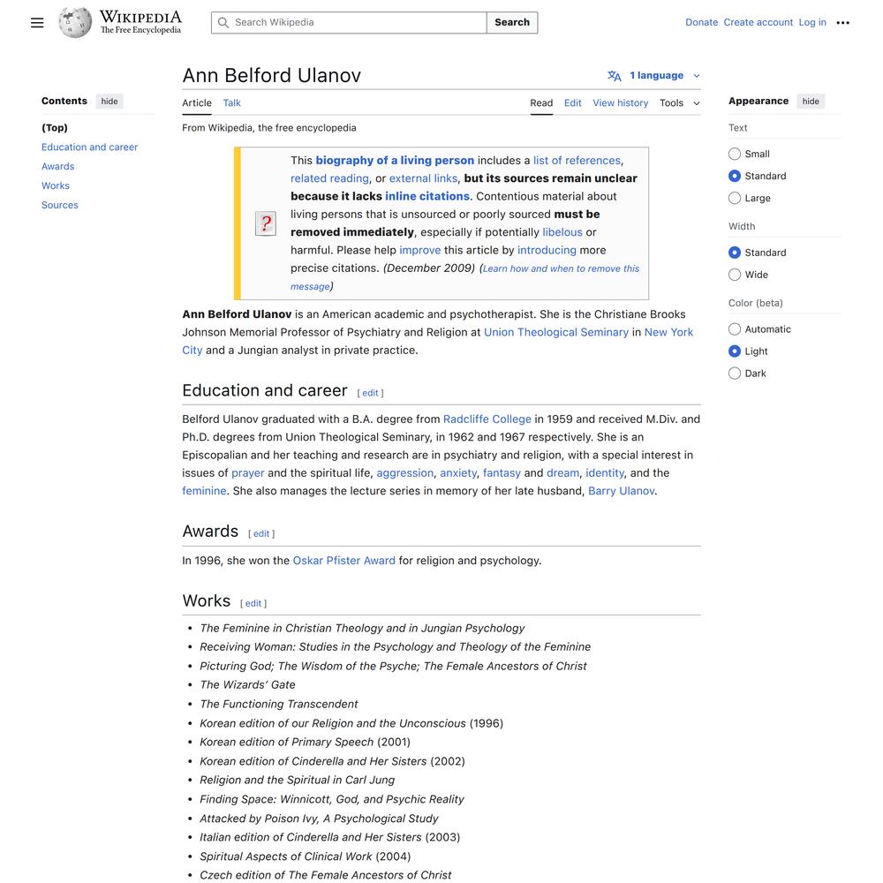The height and width of the screenshot is (883, 883).
Task: Jump to Education and career in contents
Action: 89,147
